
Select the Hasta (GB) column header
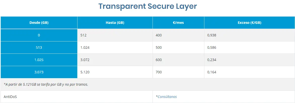115,23
